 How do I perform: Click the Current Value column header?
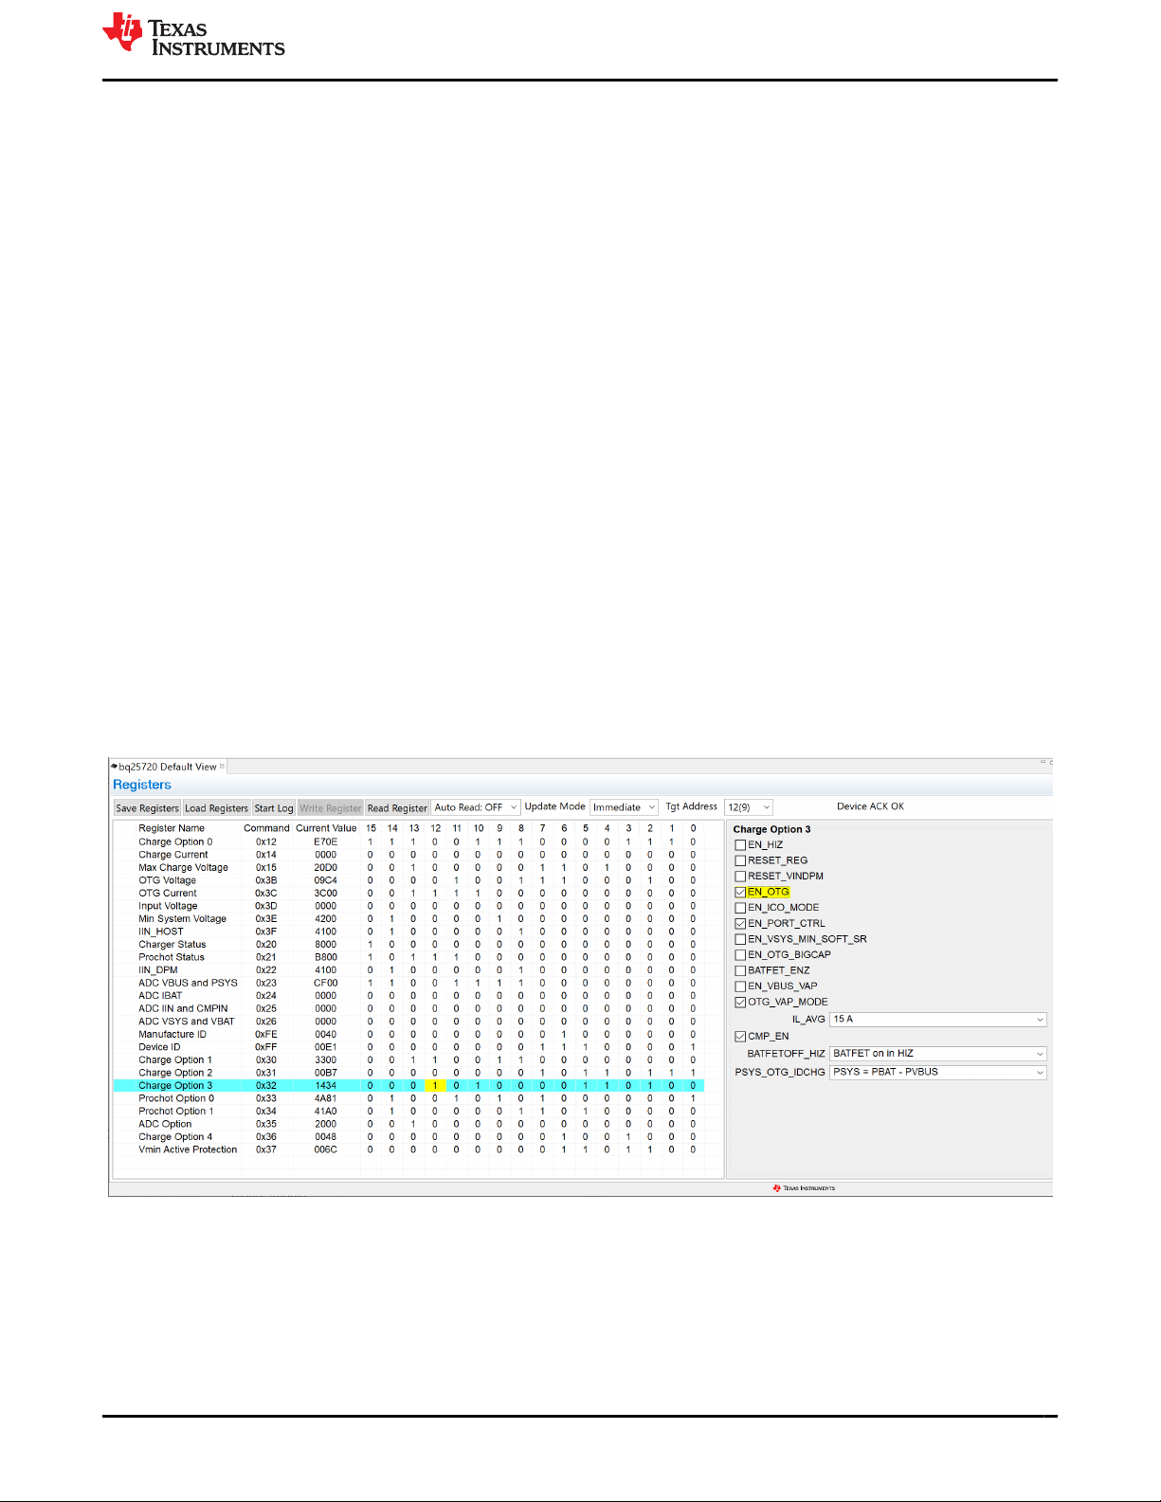(326, 828)
